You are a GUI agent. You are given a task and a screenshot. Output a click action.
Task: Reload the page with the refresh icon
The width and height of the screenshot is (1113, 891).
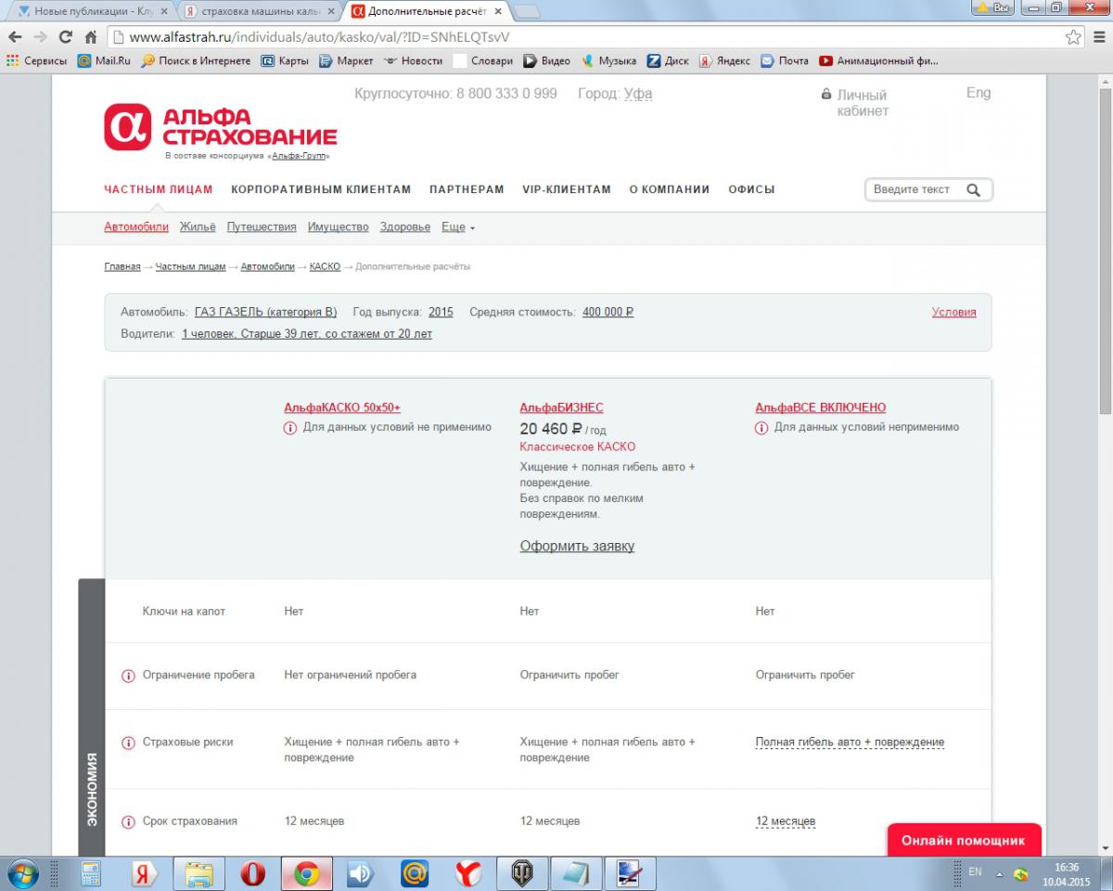point(65,37)
